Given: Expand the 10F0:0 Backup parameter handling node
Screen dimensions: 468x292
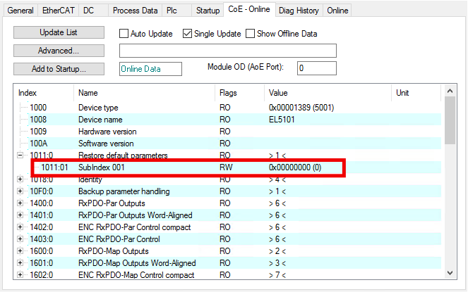Looking at the screenshot, I should 20,191.
